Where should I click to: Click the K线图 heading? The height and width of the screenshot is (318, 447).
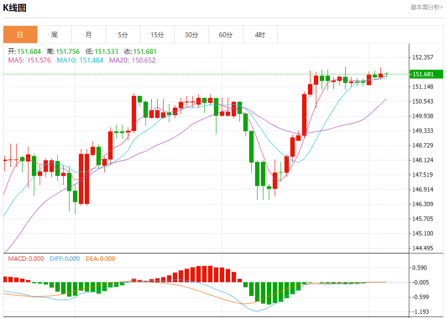click(15, 8)
